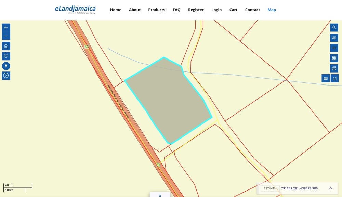Viewport: 342px width, 197px height.
Task: Click the eLandjamaica logo link
Action: click(x=75, y=10)
